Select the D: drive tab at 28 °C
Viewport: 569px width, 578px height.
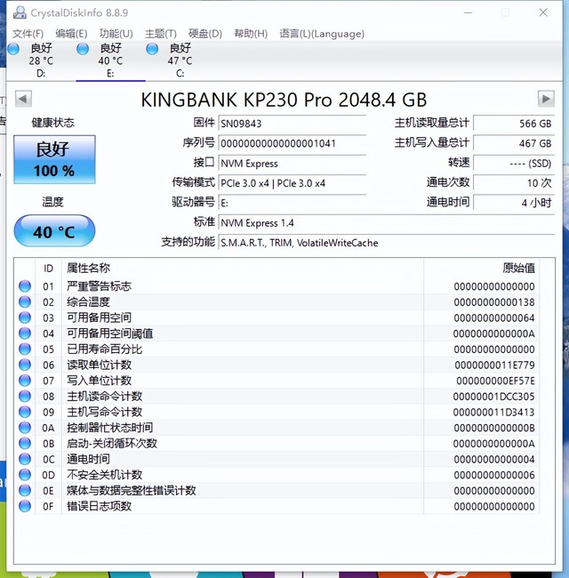click(41, 60)
